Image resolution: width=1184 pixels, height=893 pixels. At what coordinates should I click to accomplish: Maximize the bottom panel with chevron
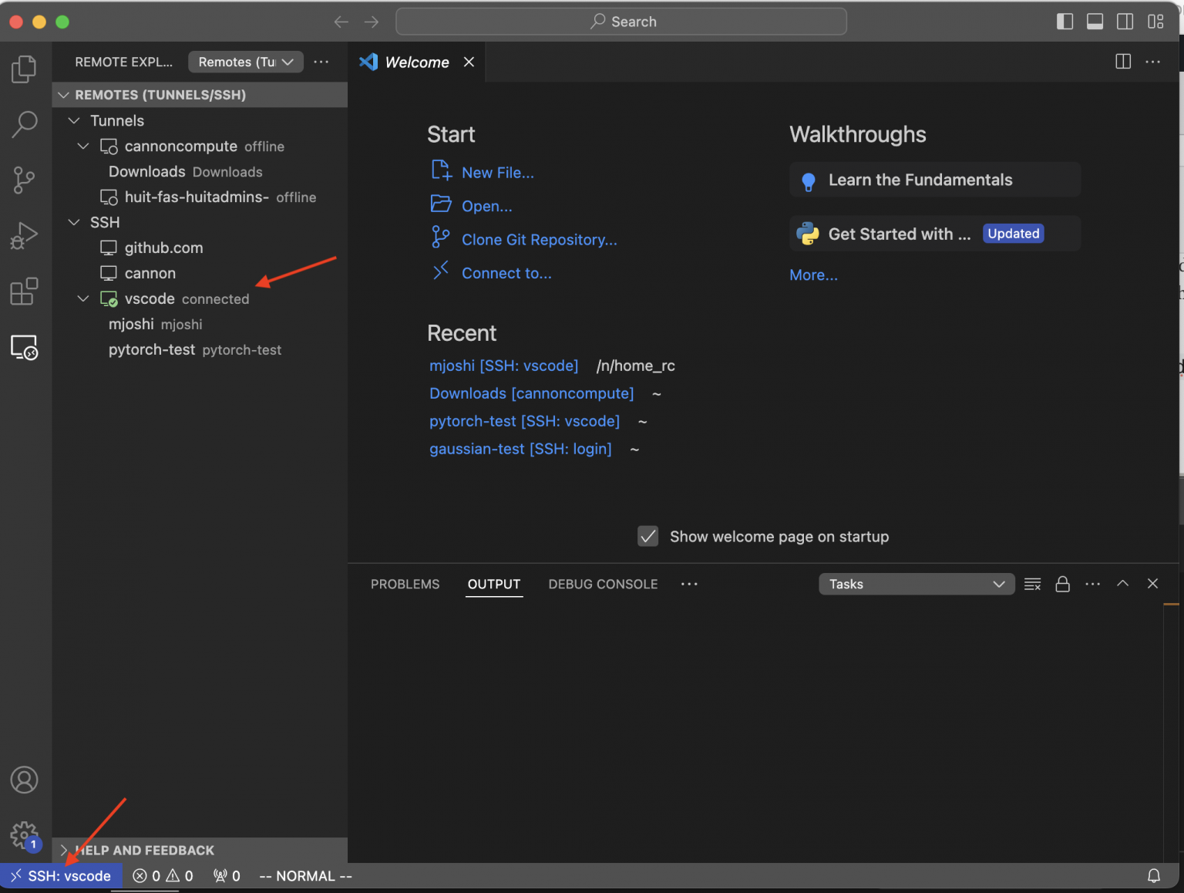(x=1122, y=584)
